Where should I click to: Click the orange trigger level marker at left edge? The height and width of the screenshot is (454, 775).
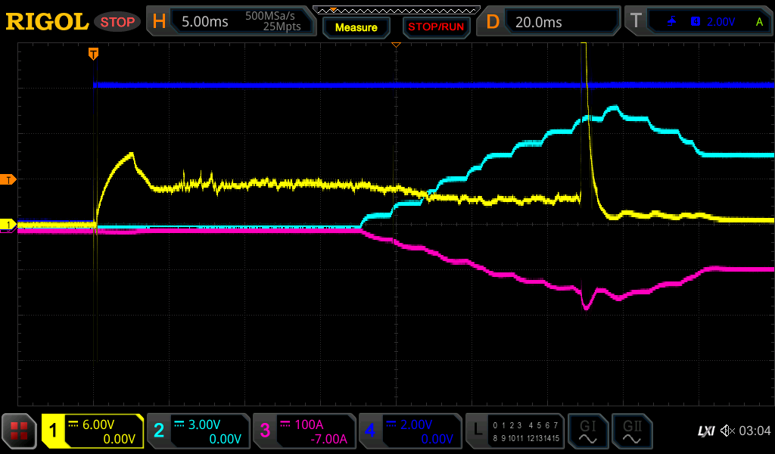point(9,179)
